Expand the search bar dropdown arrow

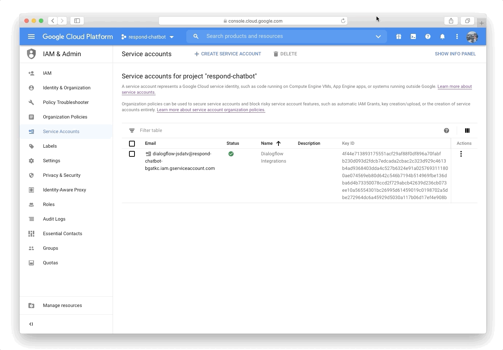coord(378,36)
